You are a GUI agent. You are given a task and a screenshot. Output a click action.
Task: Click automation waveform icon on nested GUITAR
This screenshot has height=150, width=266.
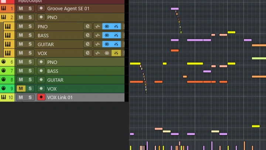98,44
